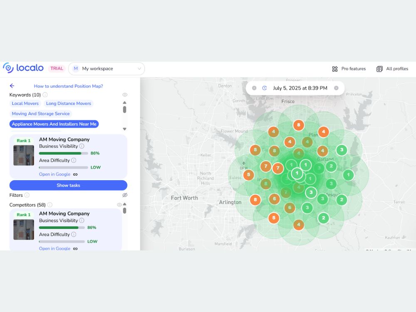Toggle the Filters hidden eye icon
Viewport: 416px width, 312px height.
point(125,195)
